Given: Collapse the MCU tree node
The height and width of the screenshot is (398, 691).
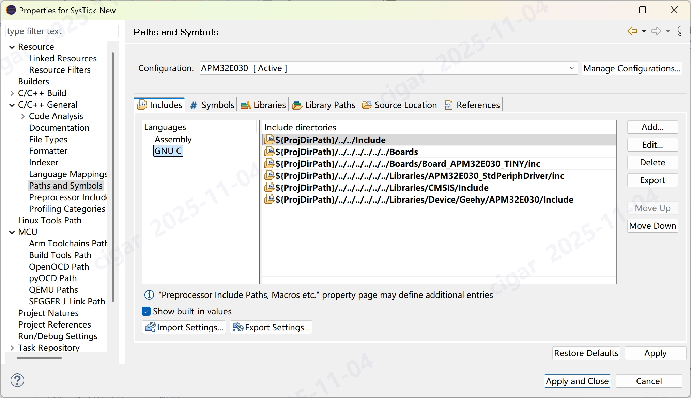Looking at the screenshot, I should [x=12, y=232].
